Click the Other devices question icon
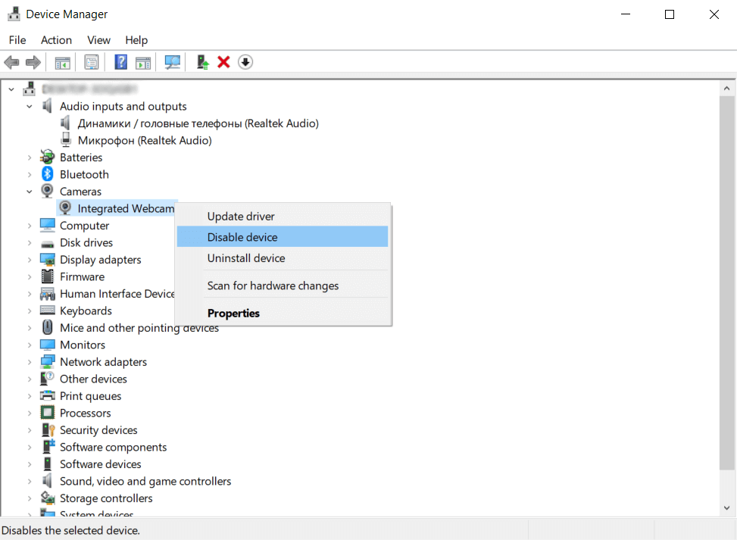Screen dimensions: 737x540 47,379
